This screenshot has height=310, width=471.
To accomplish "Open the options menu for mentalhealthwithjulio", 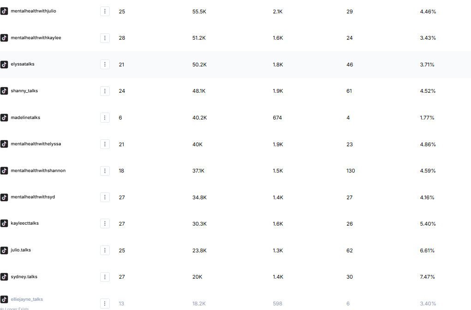I will (105, 11).
